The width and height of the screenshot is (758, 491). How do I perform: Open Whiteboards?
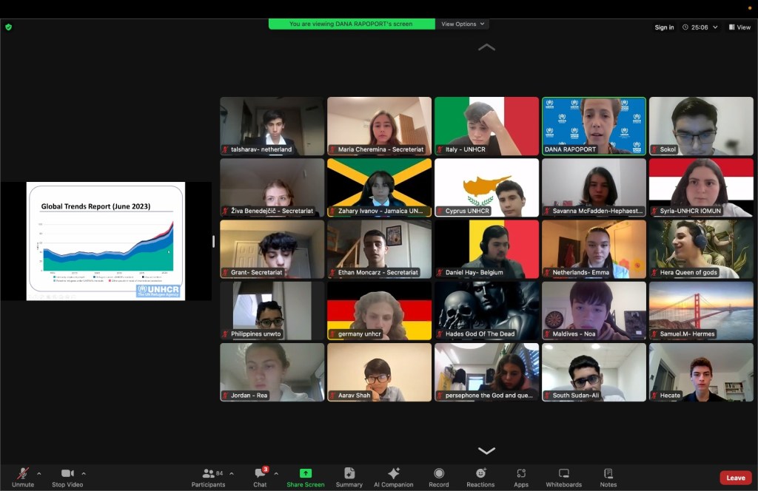[x=563, y=477]
